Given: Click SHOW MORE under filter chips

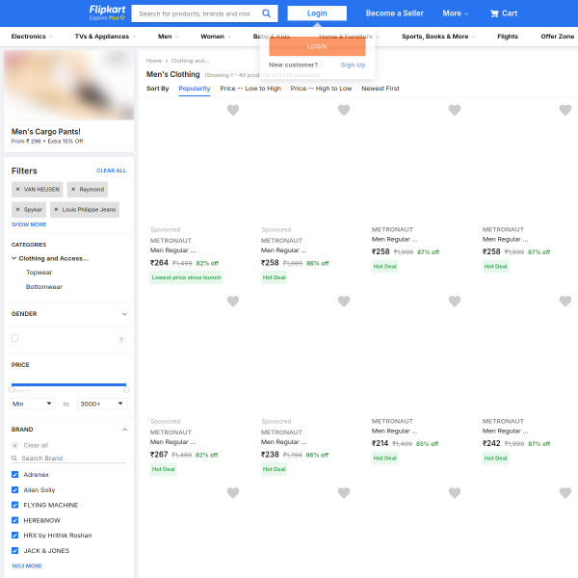Looking at the screenshot, I should tap(29, 224).
